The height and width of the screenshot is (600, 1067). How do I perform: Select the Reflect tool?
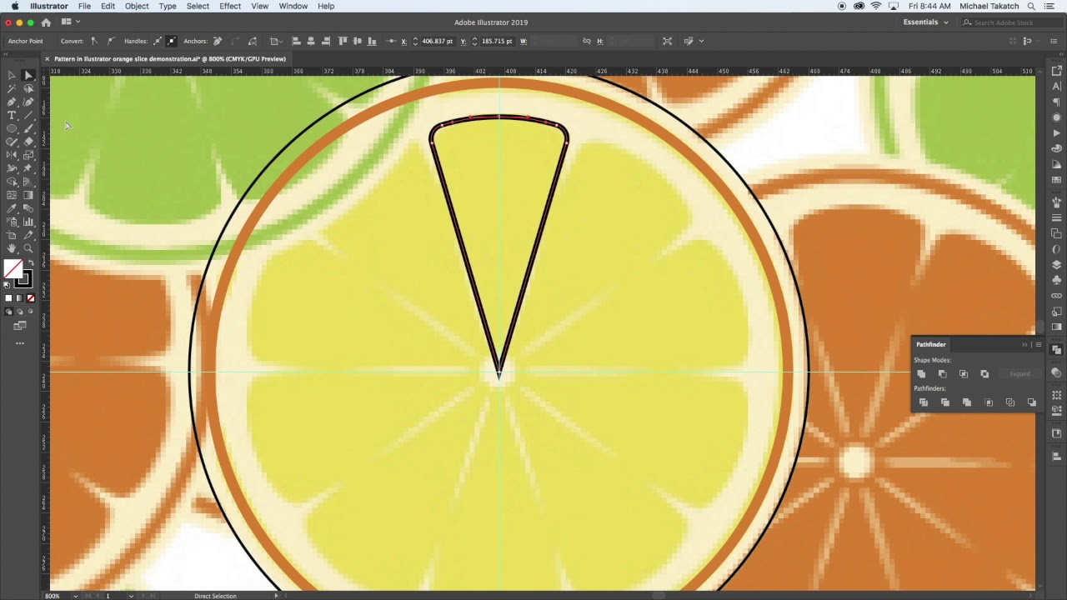12,155
